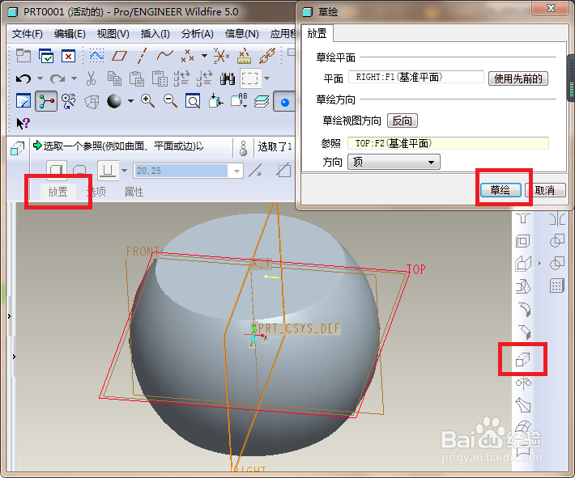Click the dotted pattern tool icon

556,286
